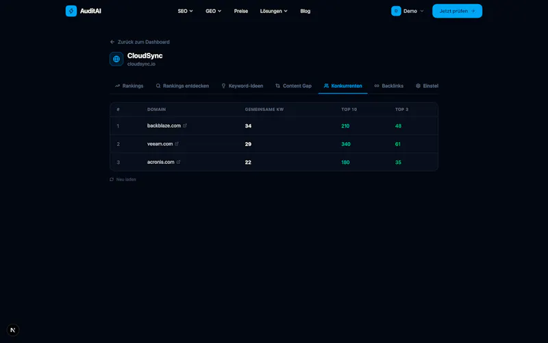Click the Demo user avatar icon

[x=396, y=11]
